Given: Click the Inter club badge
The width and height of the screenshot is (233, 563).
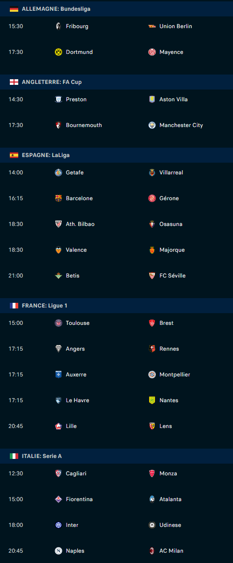Looking at the screenshot, I should point(58,525).
